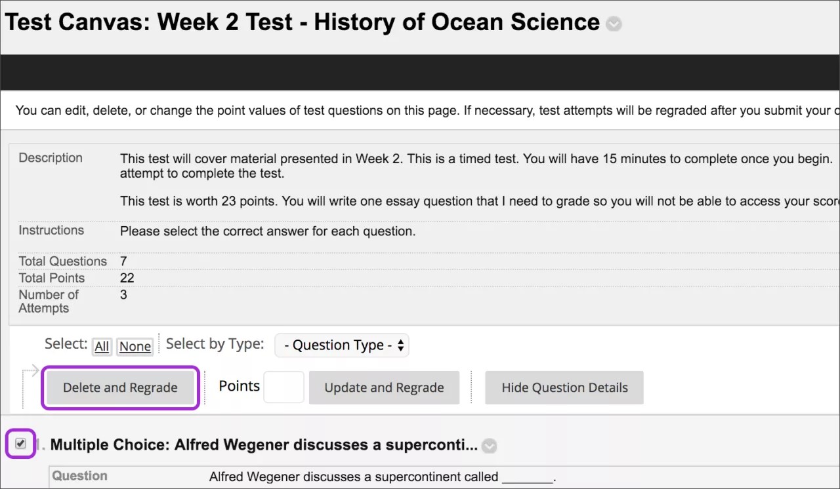Click inside the Points input field

point(283,387)
